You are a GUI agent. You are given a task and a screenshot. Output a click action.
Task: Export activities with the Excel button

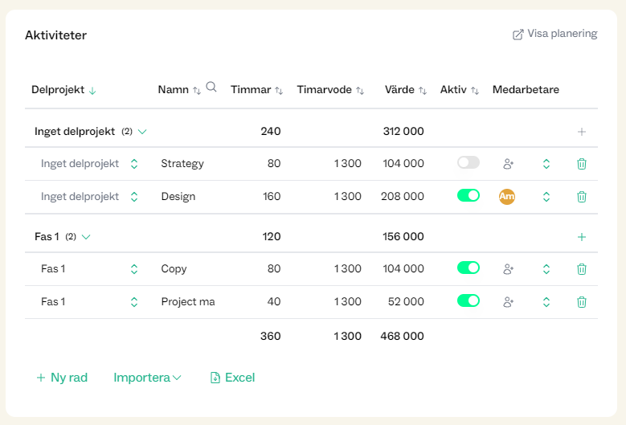[x=232, y=378]
